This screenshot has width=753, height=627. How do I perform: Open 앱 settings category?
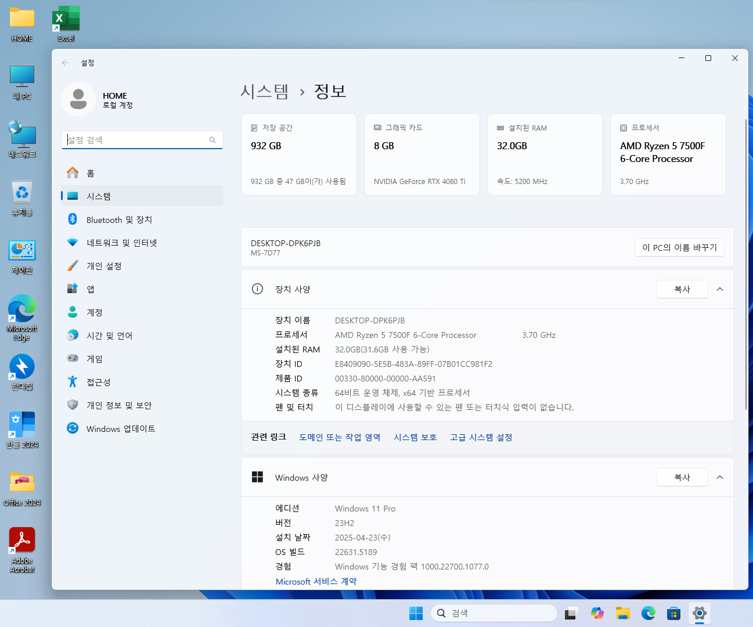pos(142,289)
